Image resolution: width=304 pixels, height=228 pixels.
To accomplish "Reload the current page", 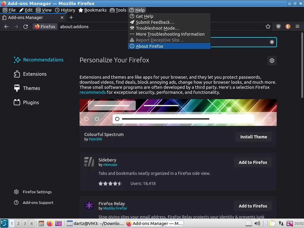I will [x=26, y=26].
